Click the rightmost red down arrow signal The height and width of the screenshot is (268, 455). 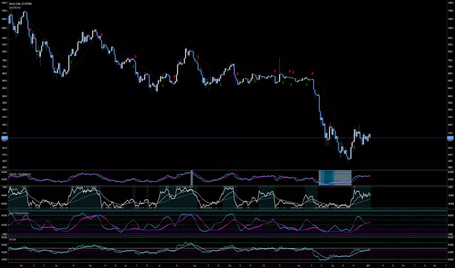(x=312, y=74)
